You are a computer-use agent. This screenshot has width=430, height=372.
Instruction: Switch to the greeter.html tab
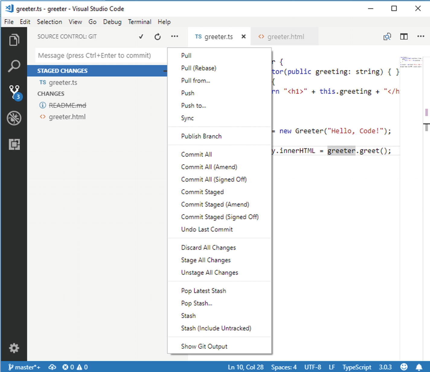tap(285, 37)
